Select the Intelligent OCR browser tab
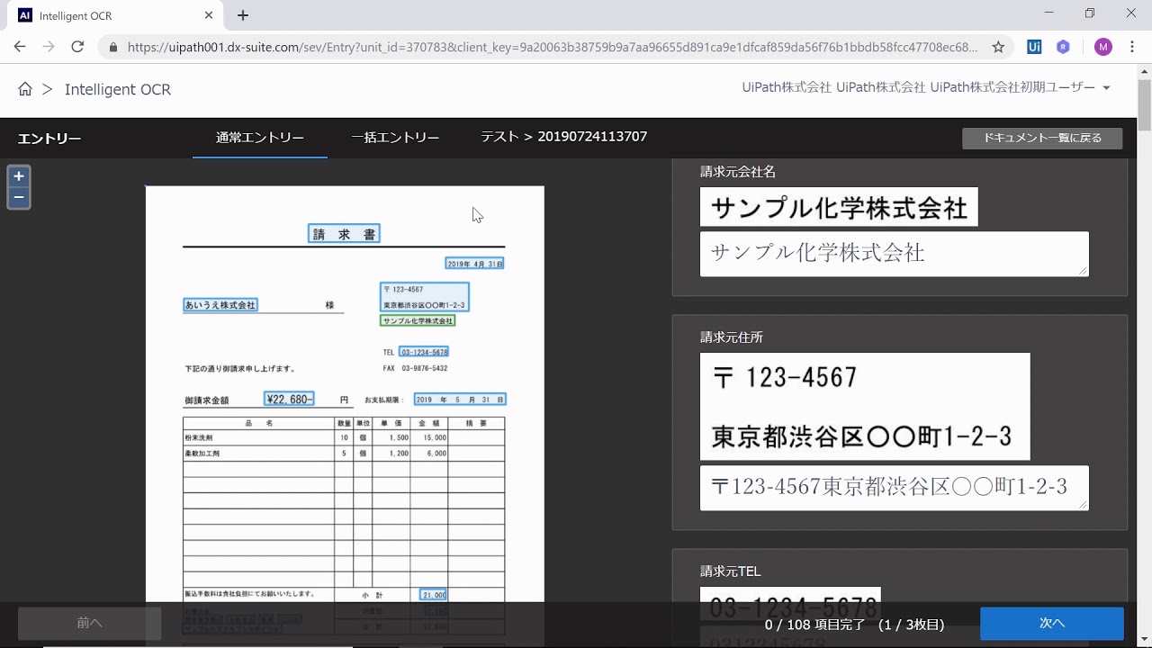 coord(115,15)
